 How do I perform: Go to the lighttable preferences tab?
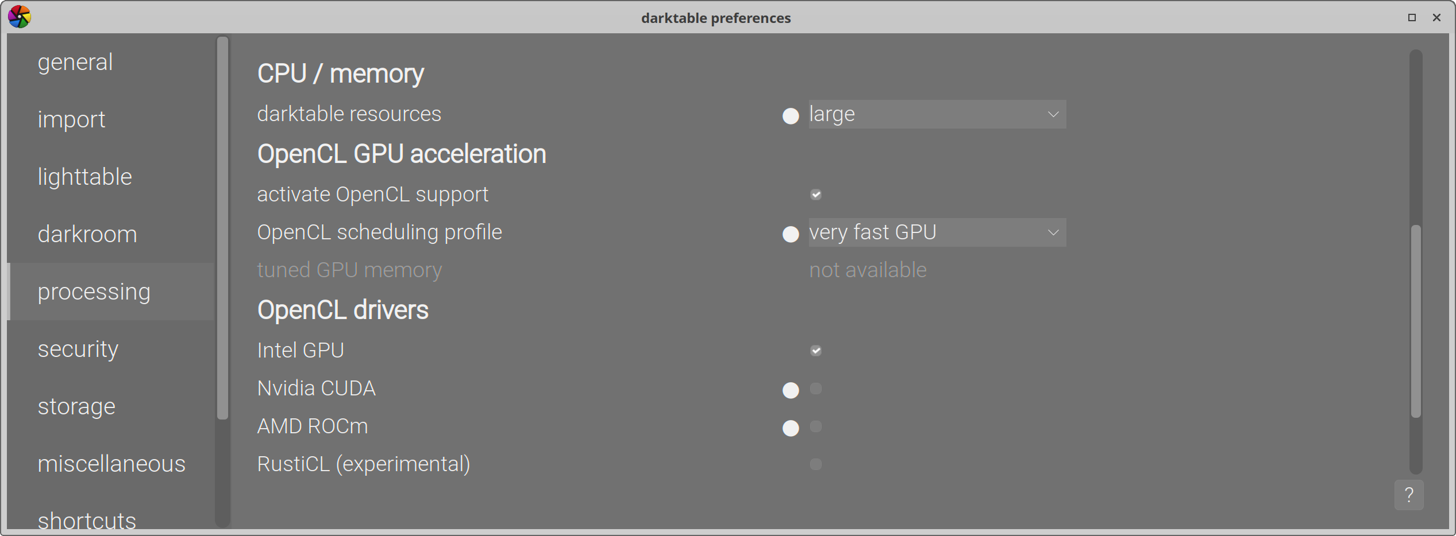[85, 177]
